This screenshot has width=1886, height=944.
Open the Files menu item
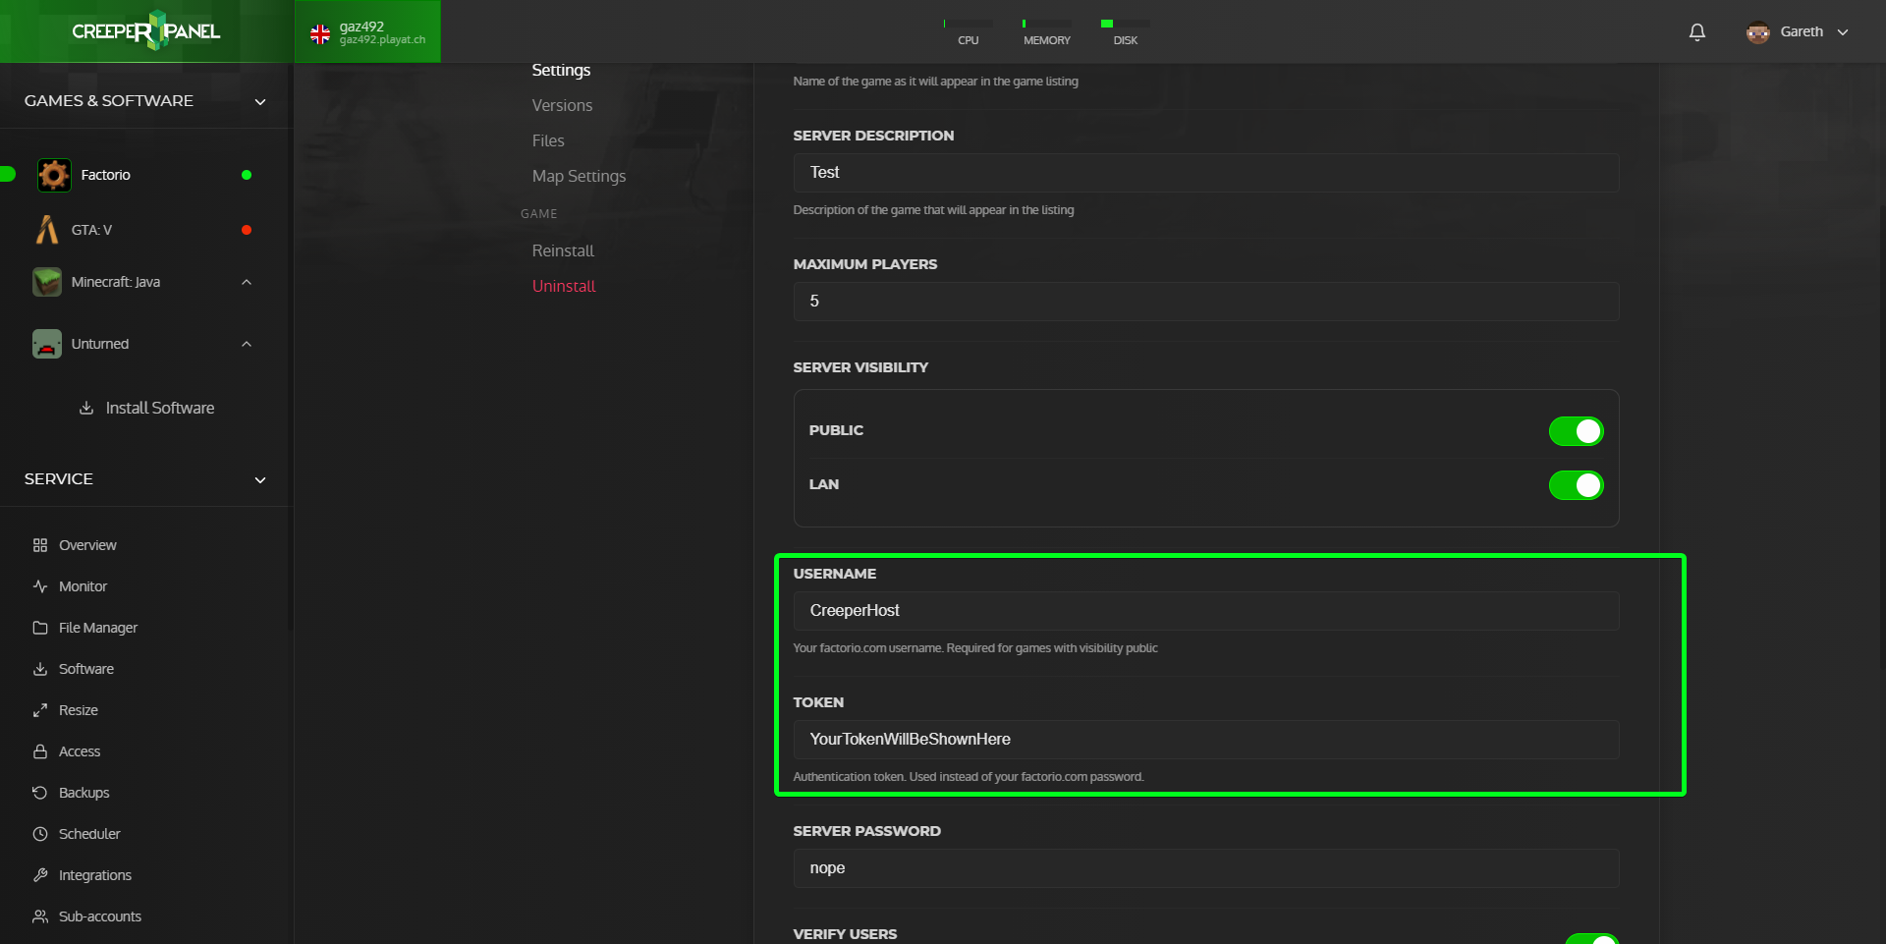(548, 140)
